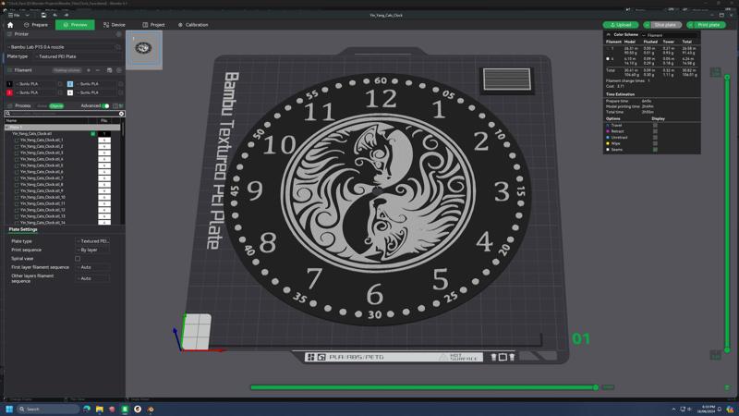The height and width of the screenshot is (416, 739).
Task: Add a filament with the plus icon
Action: tap(89, 70)
